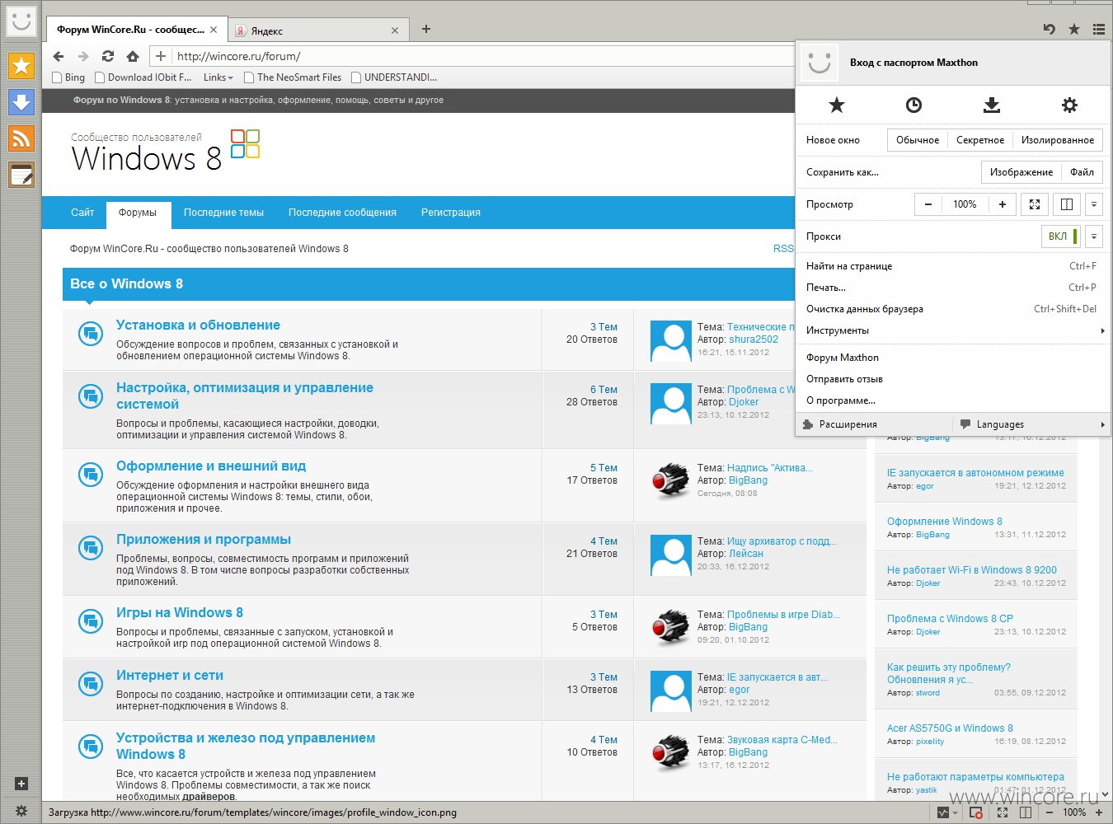This screenshot has height=824, width=1113.
Task: Select Отправить отзыв menu item
Action: click(953, 379)
